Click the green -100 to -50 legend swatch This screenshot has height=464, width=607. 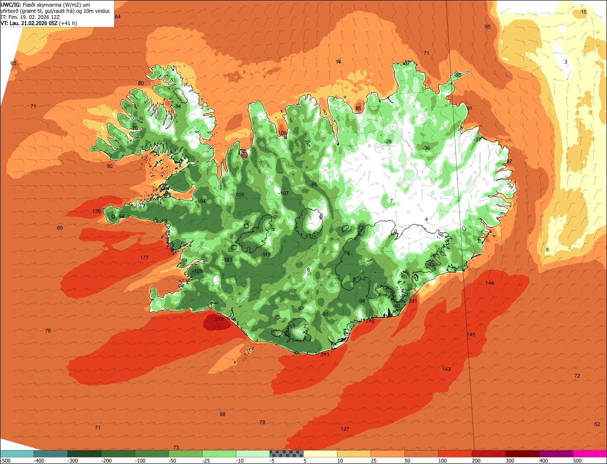152,454
